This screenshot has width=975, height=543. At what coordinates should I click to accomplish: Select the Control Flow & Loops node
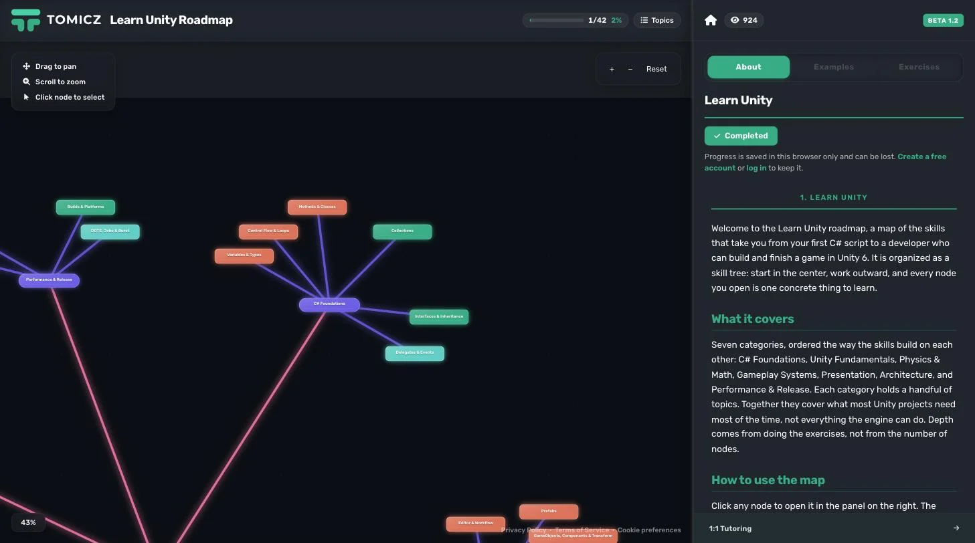click(x=268, y=231)
